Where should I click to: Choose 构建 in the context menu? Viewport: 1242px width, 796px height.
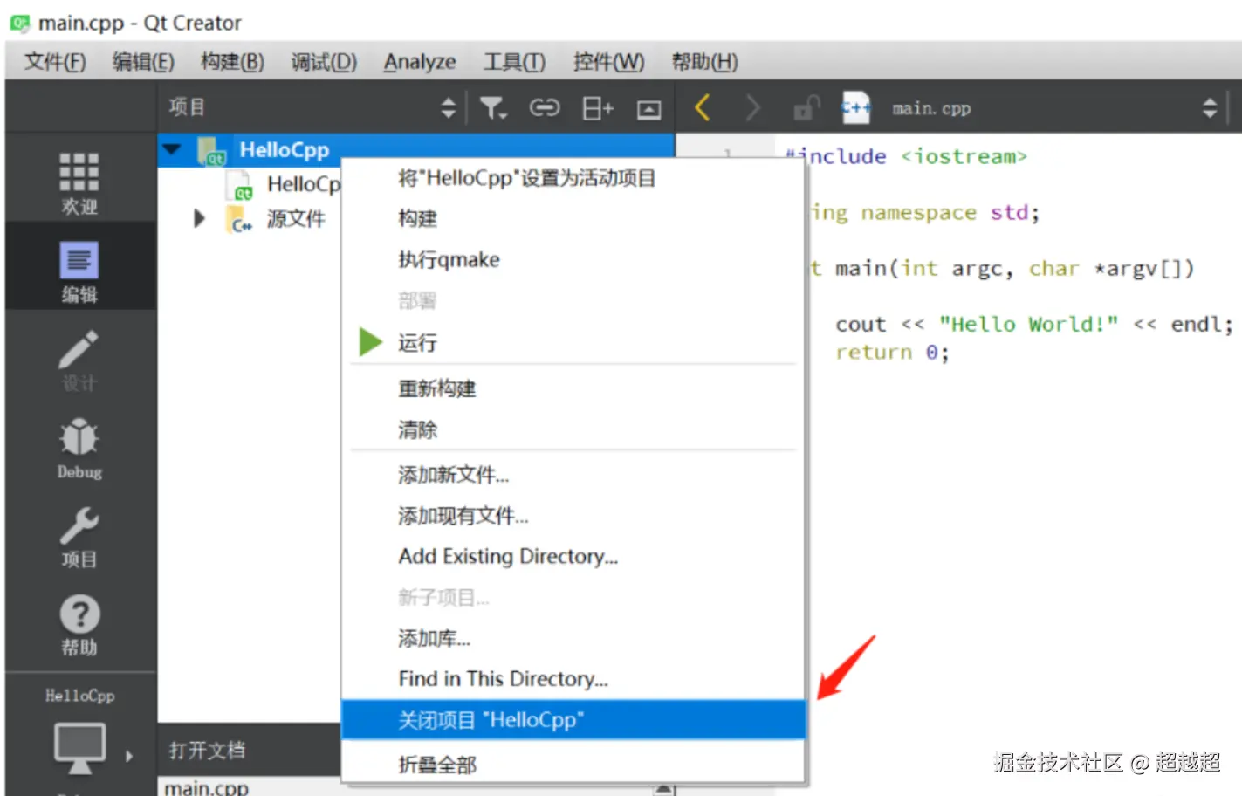pos(573,218)
